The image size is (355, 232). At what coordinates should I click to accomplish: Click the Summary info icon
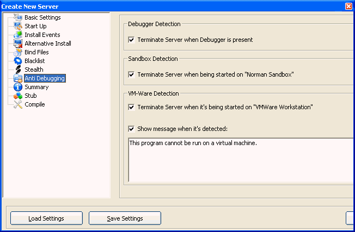point(18,87)
